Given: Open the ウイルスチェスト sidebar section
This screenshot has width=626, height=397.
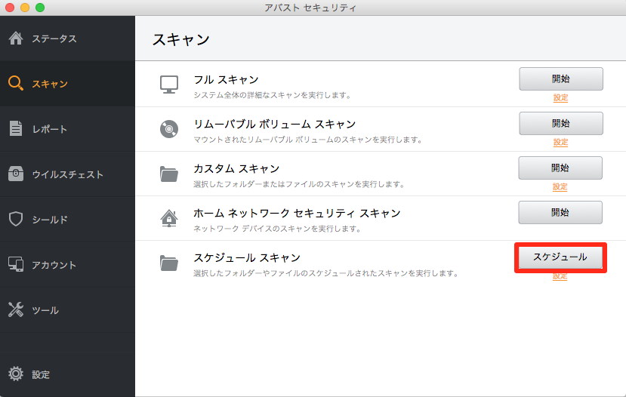Looking at the screenshot, I should pyautogui.click(x=67, y=174).
